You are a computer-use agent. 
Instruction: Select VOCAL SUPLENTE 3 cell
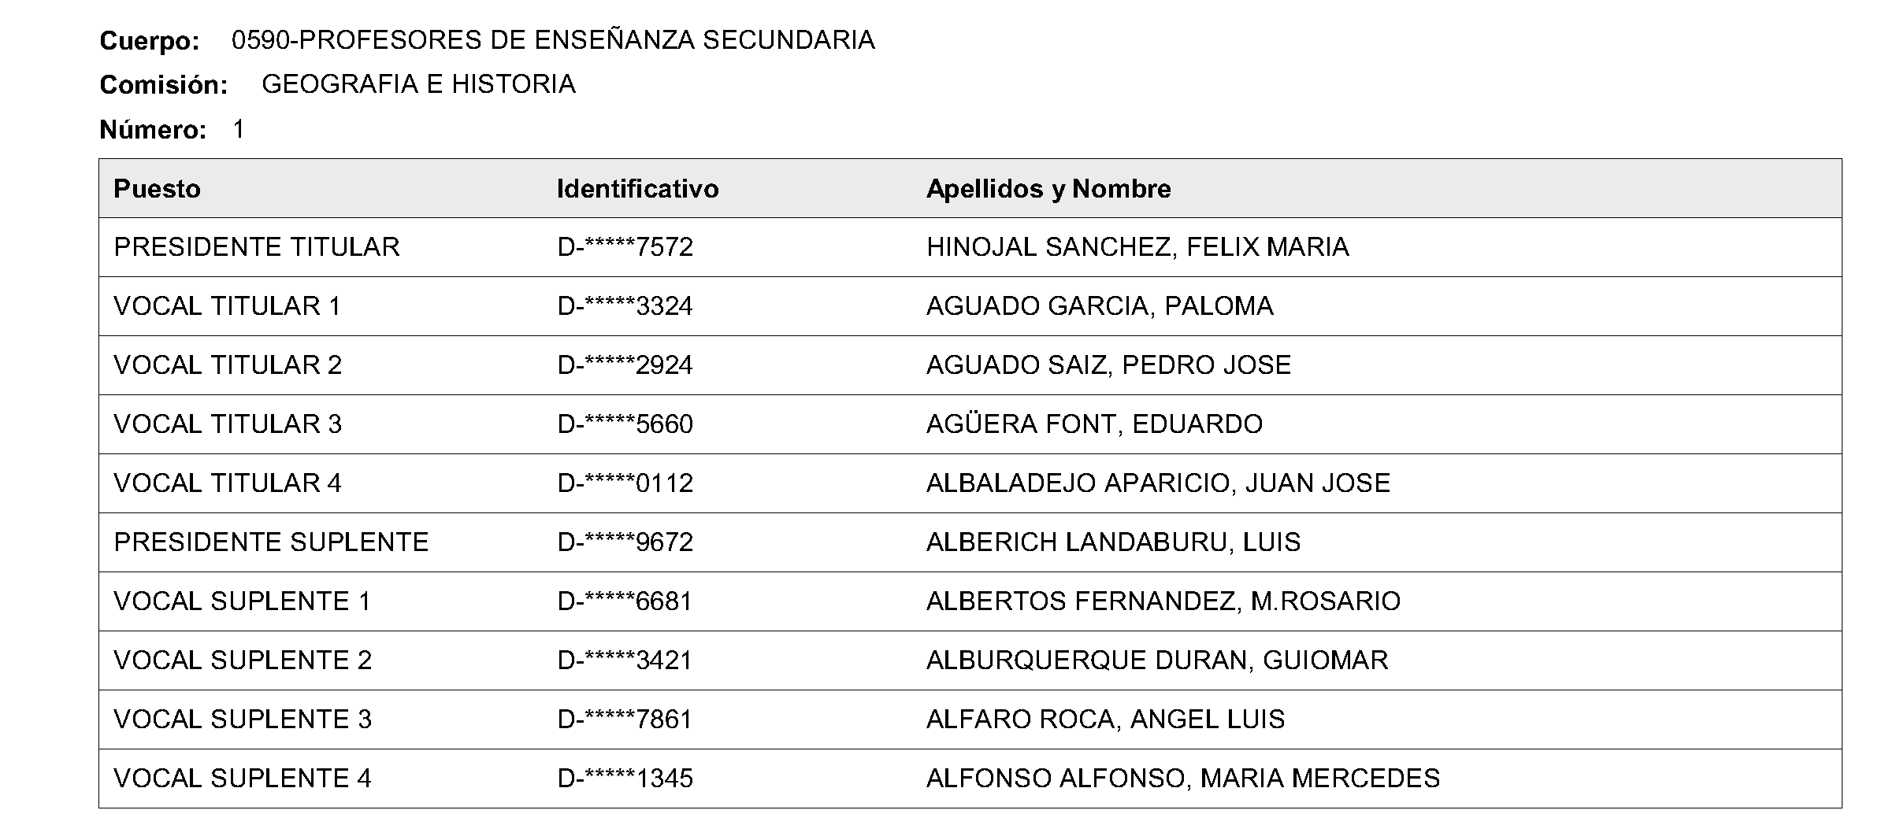[243, 720]
